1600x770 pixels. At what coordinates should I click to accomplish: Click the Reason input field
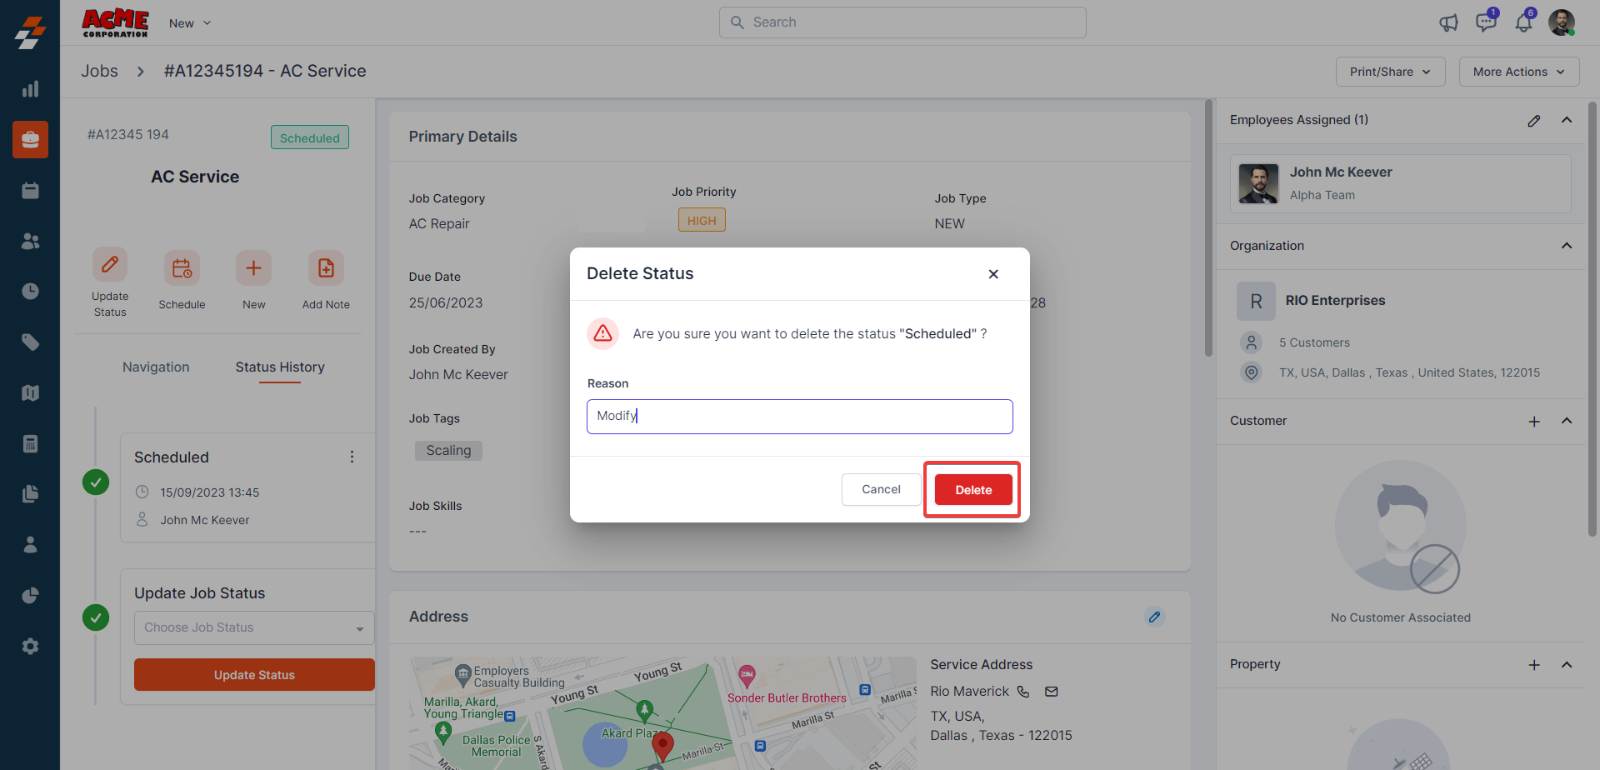[800, 417]
